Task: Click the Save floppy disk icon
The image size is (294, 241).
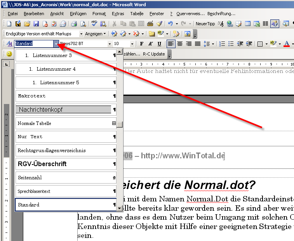Action: click(x=36, y=24)
